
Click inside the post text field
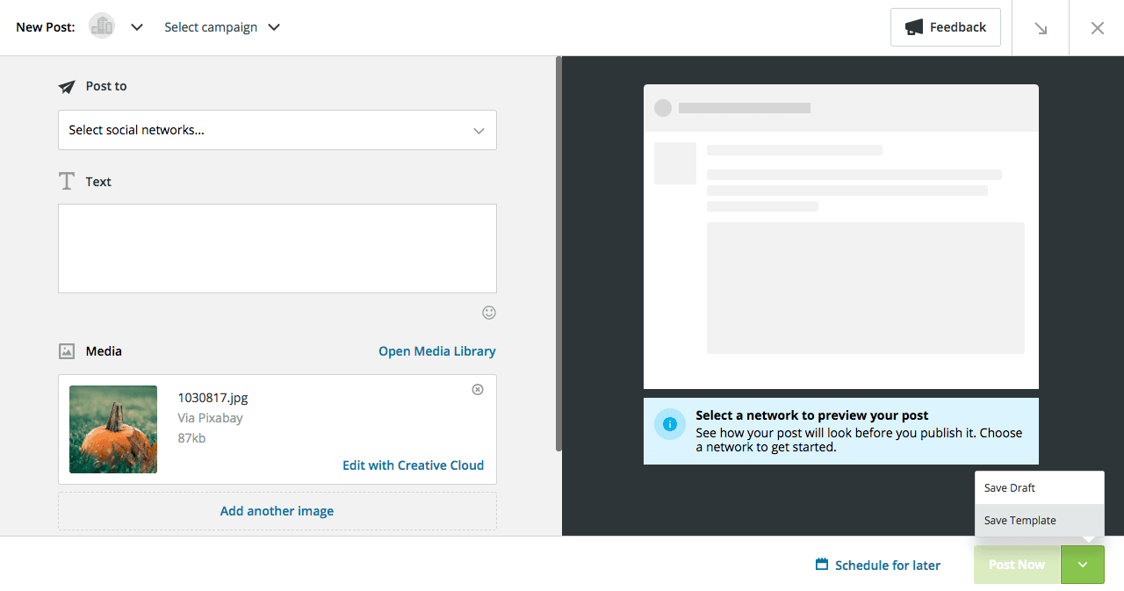tap(277, 248)
